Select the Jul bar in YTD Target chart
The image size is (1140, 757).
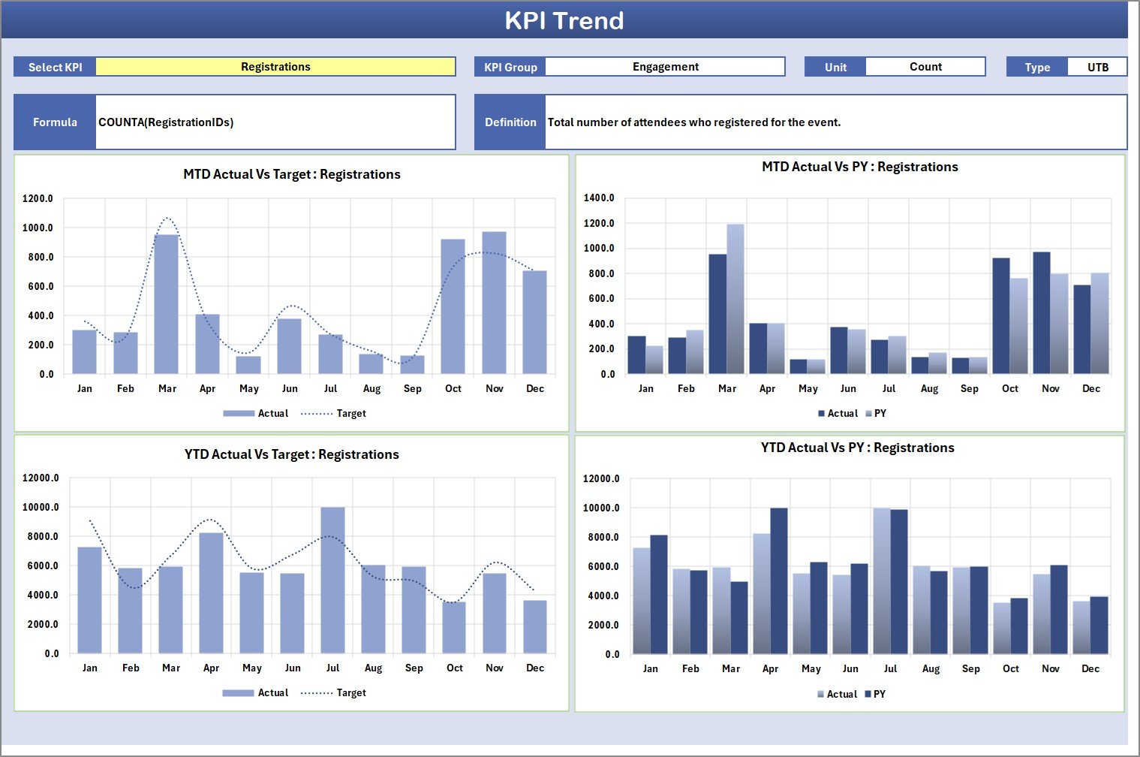(333, 581)
